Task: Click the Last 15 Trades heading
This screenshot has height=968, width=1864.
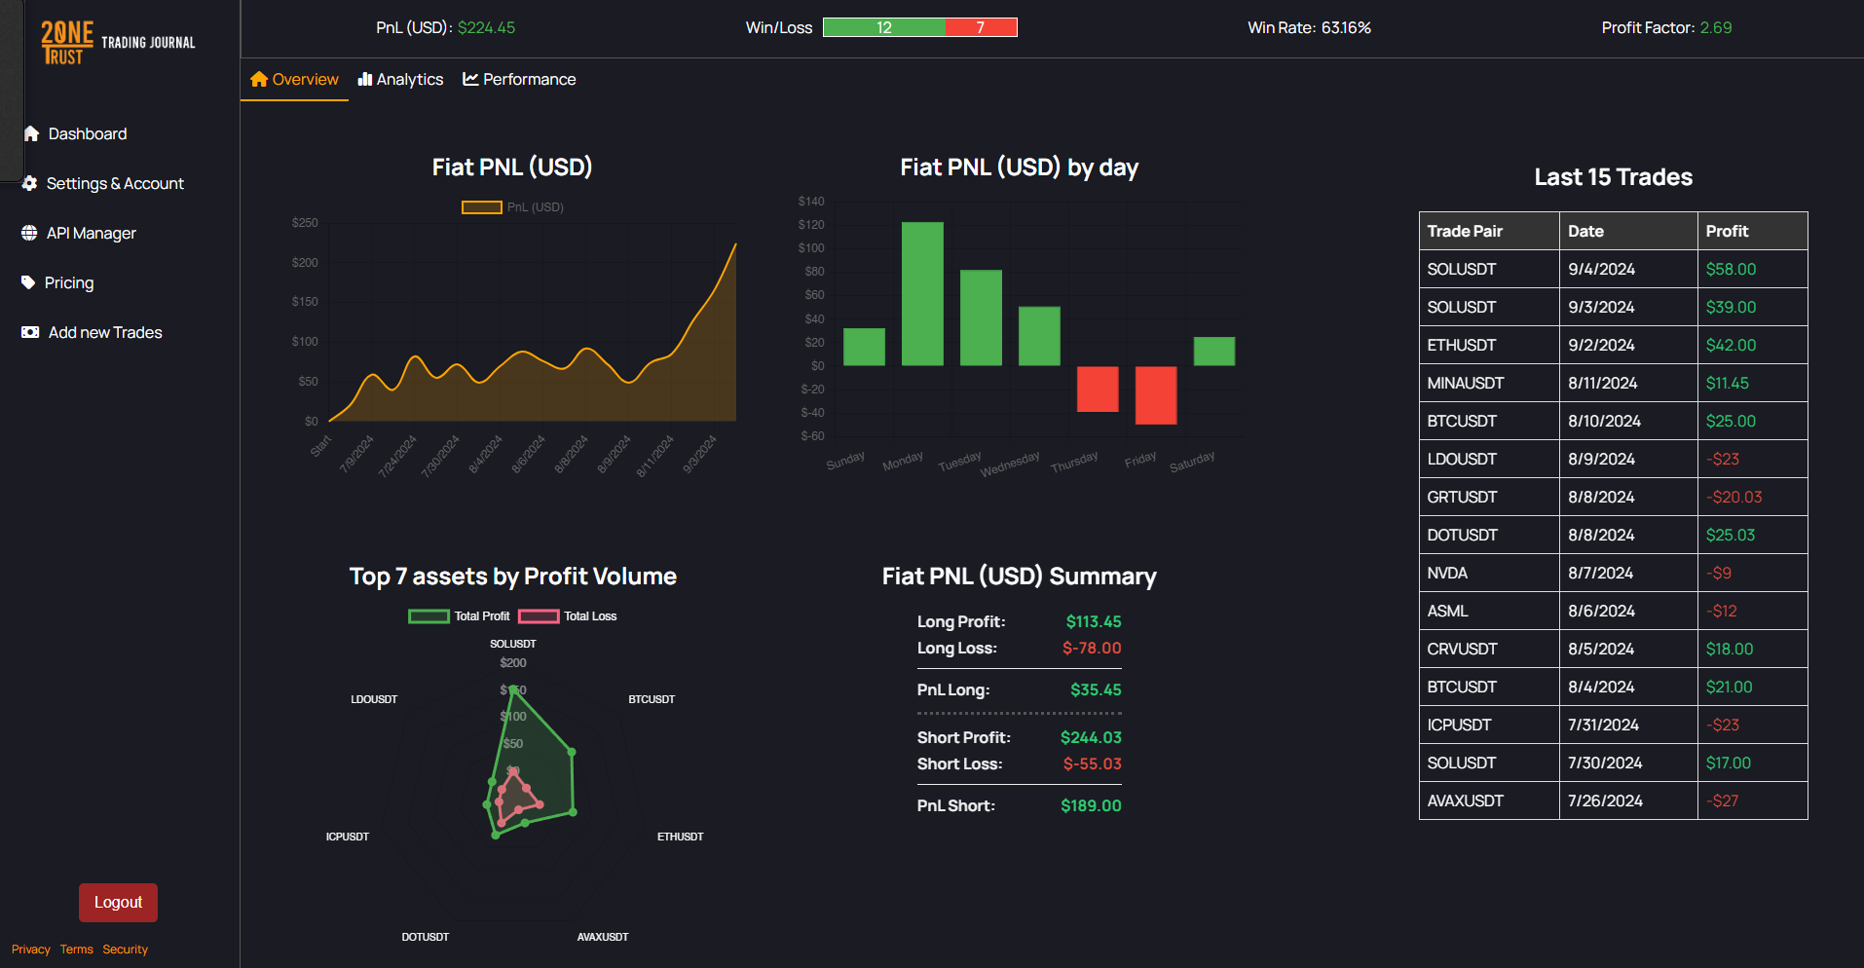Action: pyautogui.click(x=1614, y=177)
